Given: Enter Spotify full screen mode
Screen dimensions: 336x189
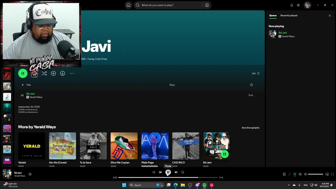Looking at the screenshot, I should pyautogui.click(x=332, y=174).
